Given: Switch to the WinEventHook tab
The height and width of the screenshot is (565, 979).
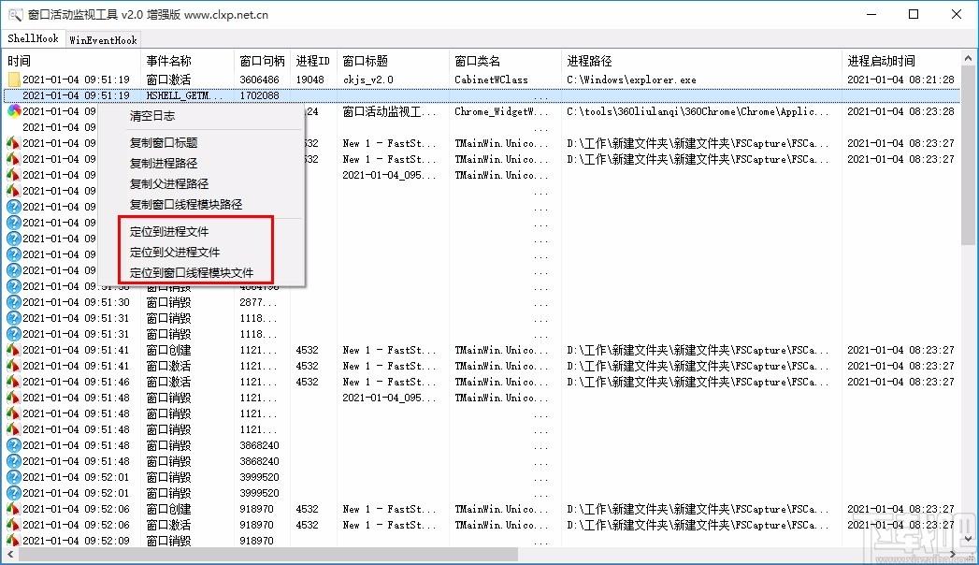Looking at the screenshot, I should click(x=103, y=40).
